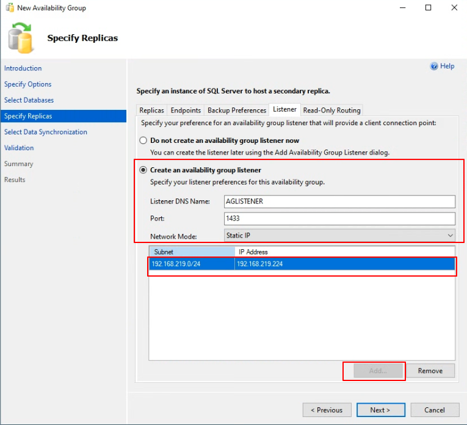Go to the Specify Options page

click(x=27, y=84)
